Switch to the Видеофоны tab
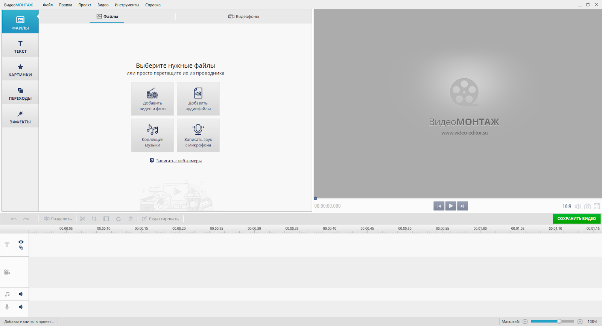Image resolution: width=602 pixels, height=326 pixels. [x=243, y=17]
